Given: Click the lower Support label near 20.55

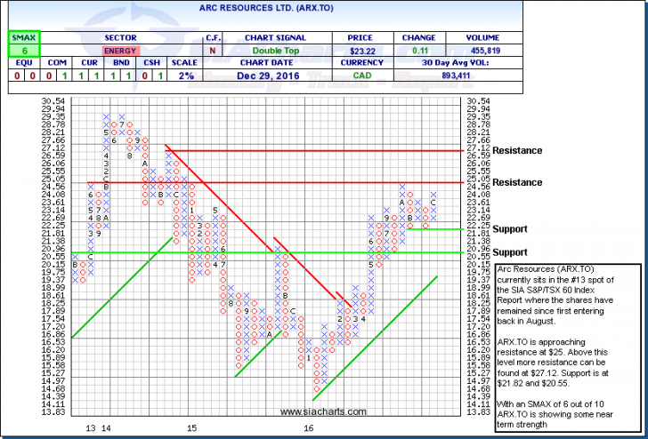Looking at the screenshot, I should point(509,252).
